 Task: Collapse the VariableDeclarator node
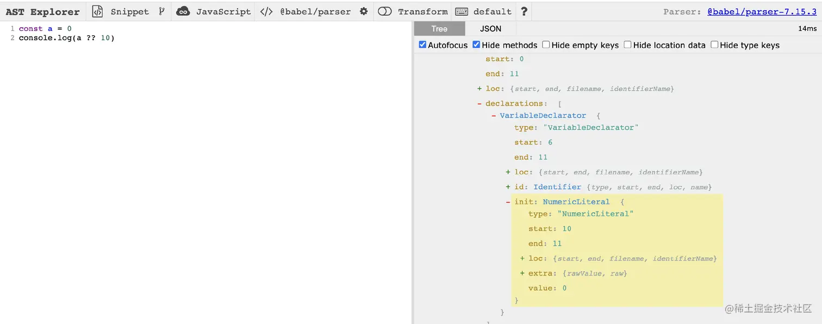pyautogui.click(x=494, y=115)
